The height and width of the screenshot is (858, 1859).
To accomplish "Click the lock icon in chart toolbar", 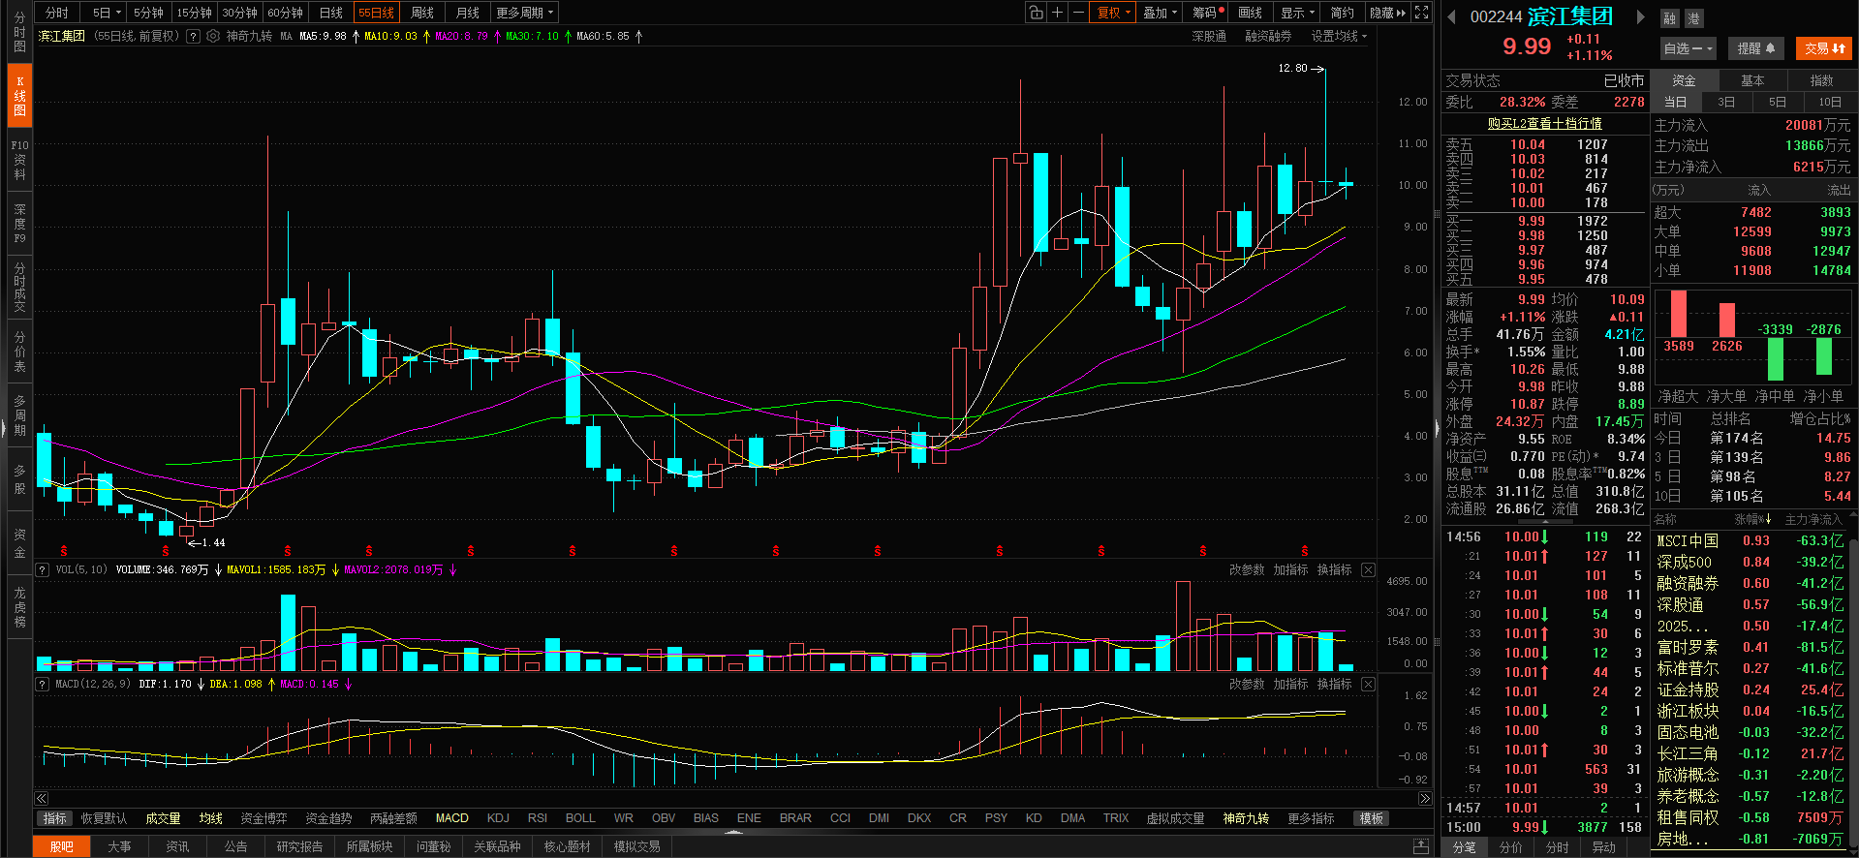I will tap(1037, 13).
